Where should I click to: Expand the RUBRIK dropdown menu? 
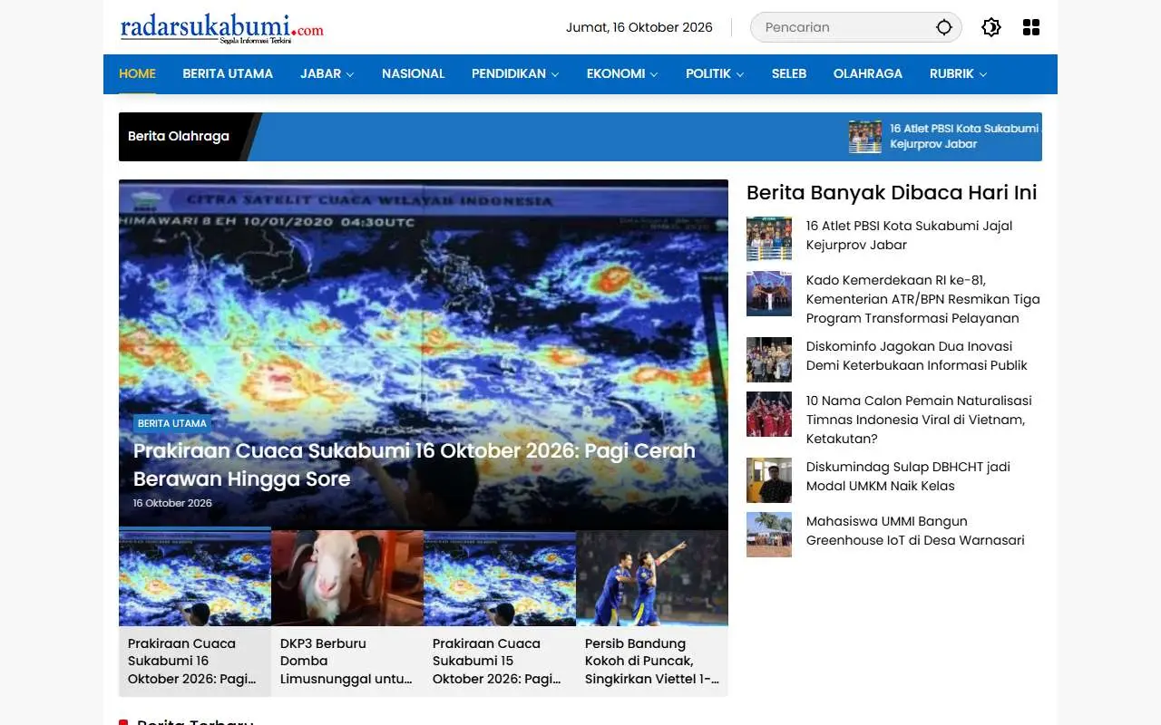tap(959, 73)
